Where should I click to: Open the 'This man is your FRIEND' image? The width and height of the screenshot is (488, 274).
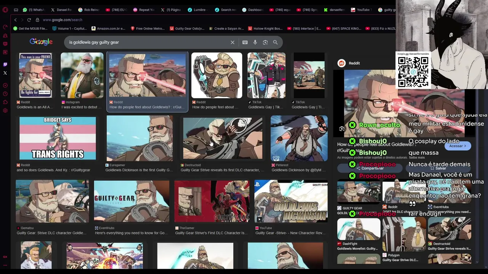tap(35, 75)
